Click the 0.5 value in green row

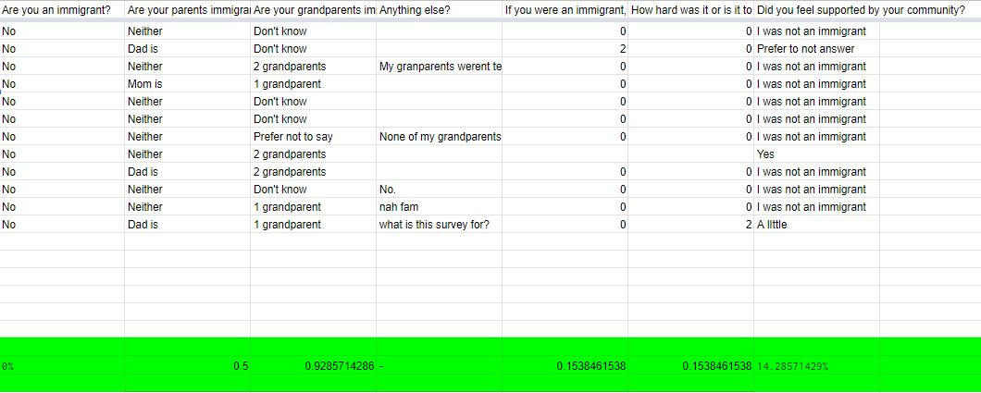pos(187,366)
